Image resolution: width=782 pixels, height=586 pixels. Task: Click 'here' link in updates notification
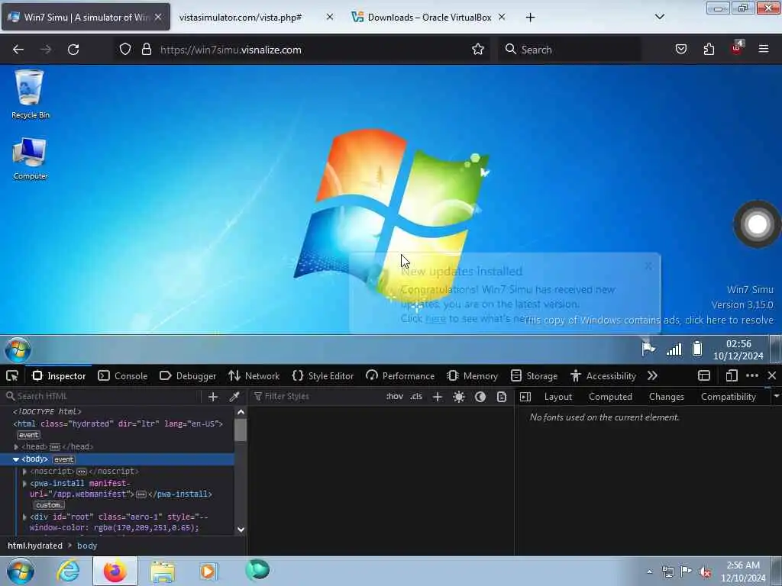click(435, 319)
